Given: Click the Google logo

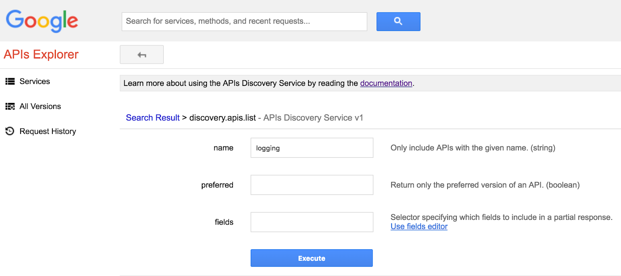Looking at the screenshot, I should click(42, 21).
